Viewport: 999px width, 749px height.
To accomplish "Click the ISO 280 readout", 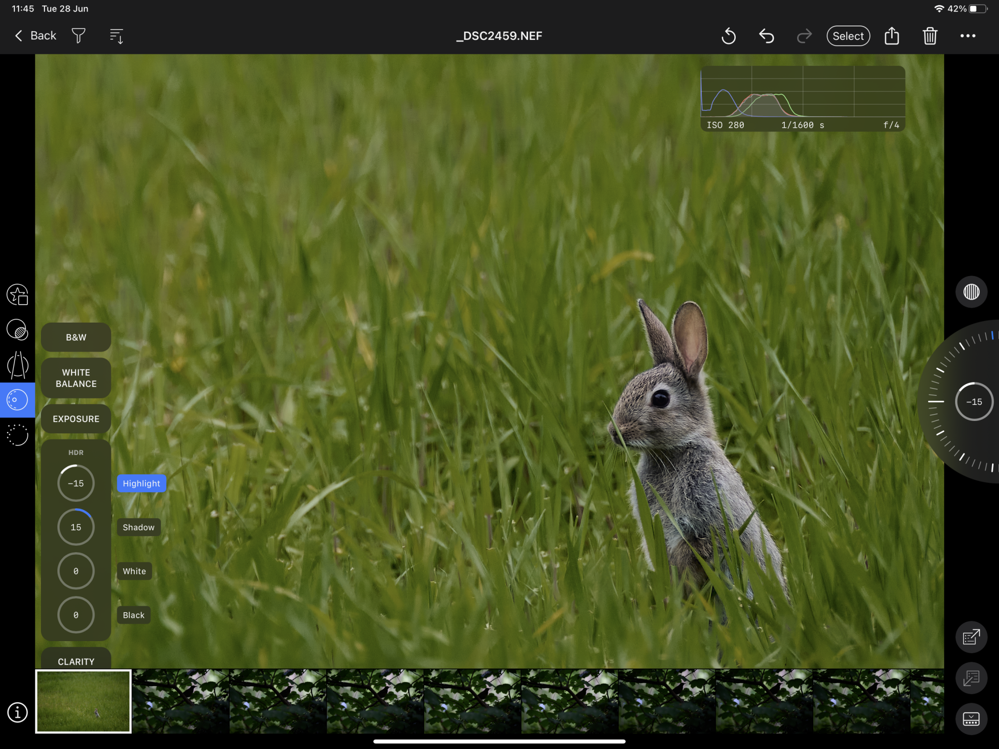I will (725, 125).
